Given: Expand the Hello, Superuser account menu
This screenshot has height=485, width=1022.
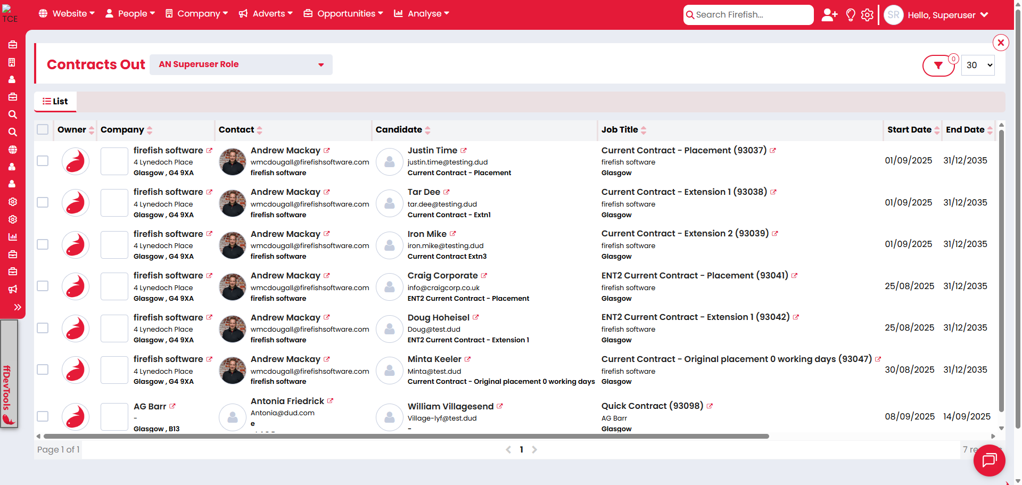Looking at the screenshot, I should coord(947,15).
